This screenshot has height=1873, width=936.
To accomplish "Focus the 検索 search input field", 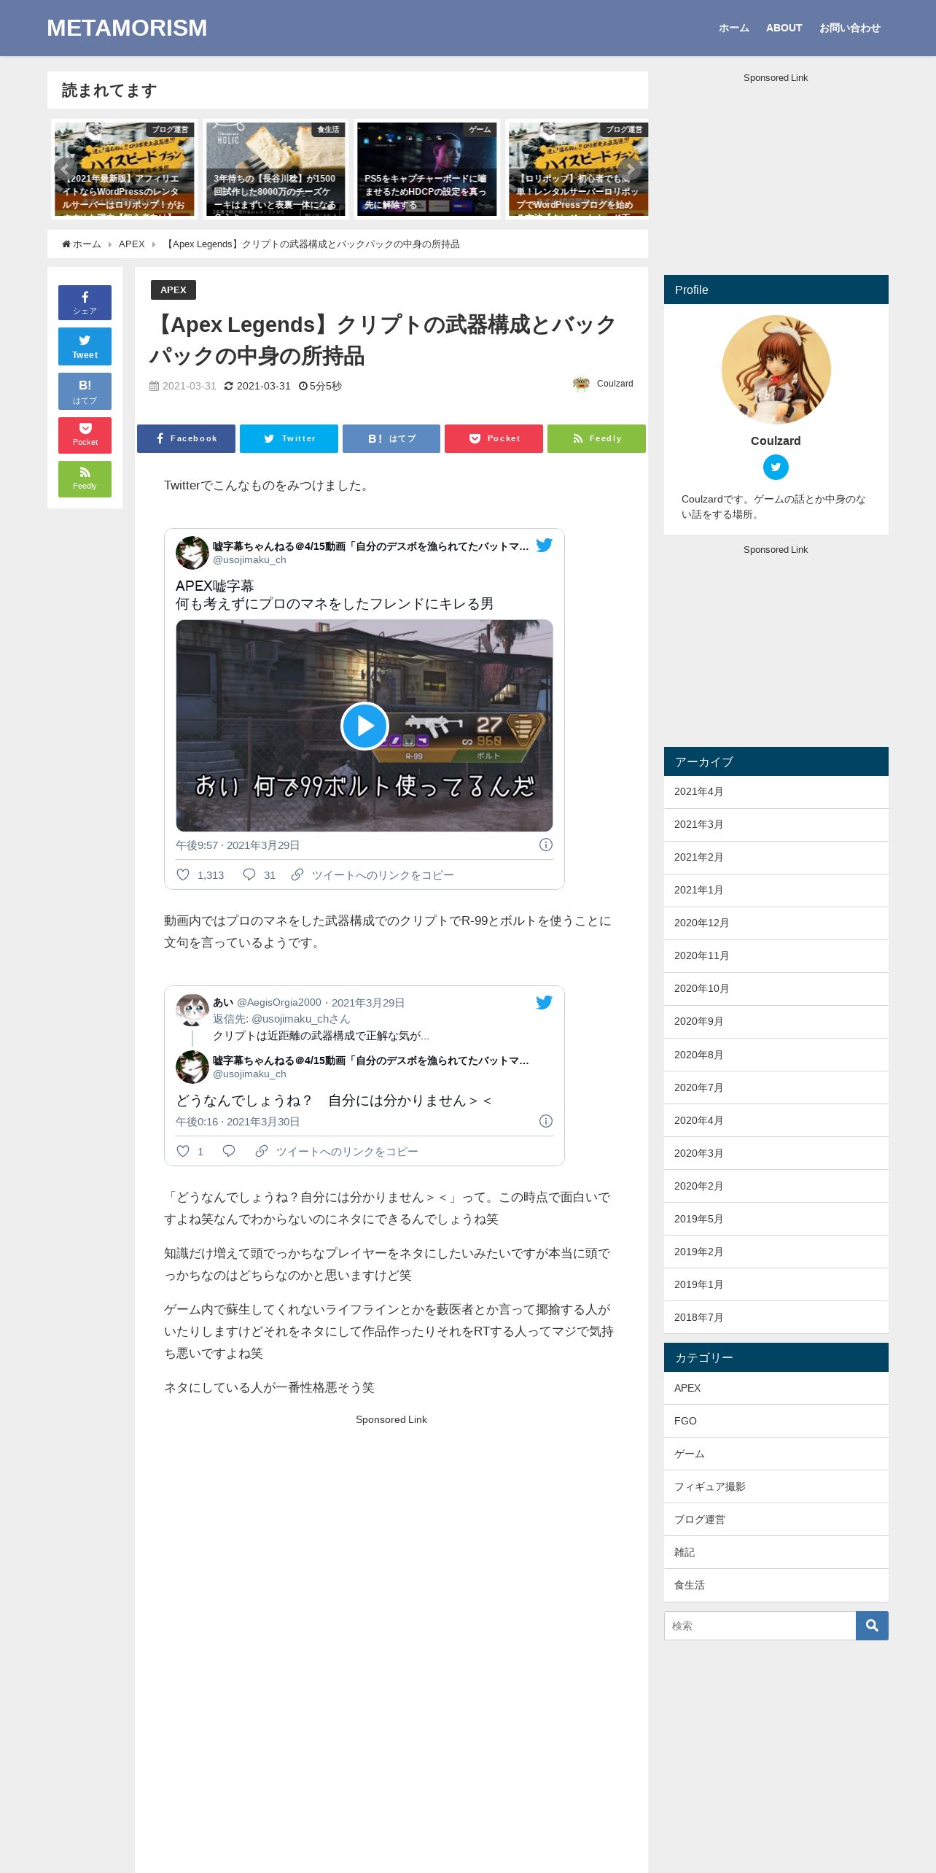I will tap(760, 1626).
